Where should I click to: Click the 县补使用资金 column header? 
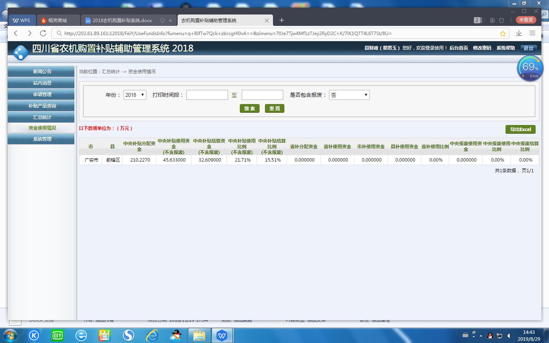pyautogui.click(x=405, y=147)
